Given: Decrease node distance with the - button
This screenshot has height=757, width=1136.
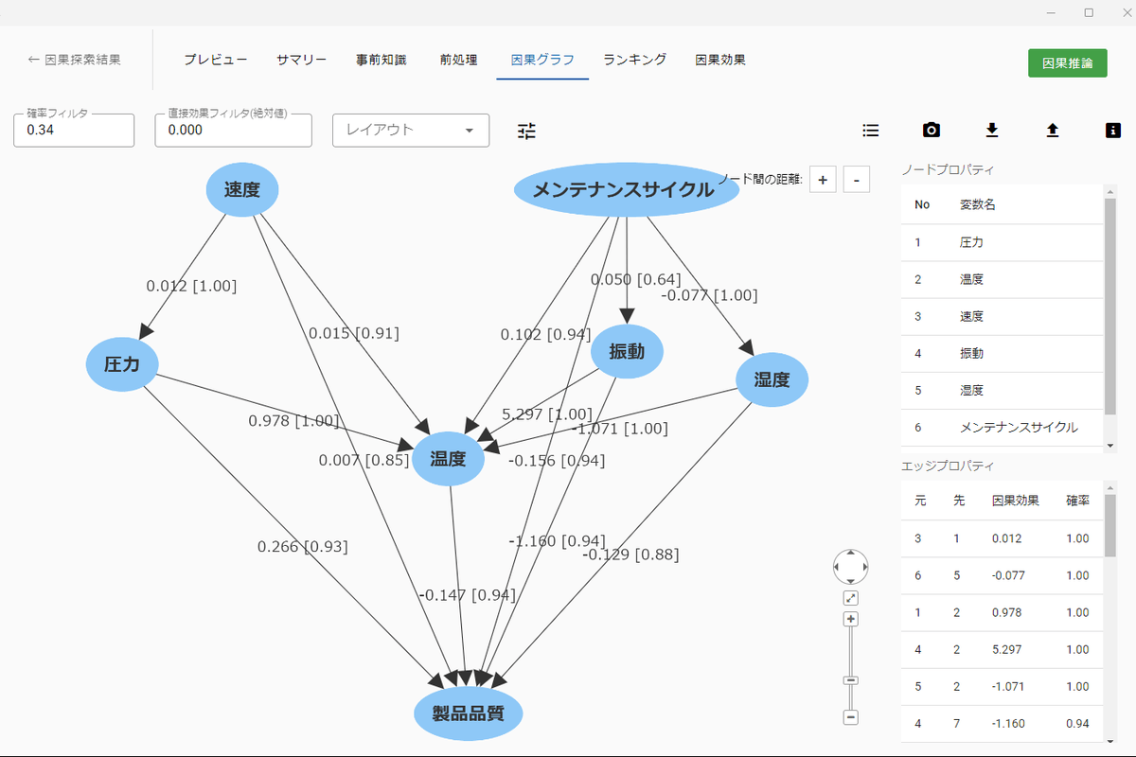Looking at the screenshot, I should click(x=856, y=179).
